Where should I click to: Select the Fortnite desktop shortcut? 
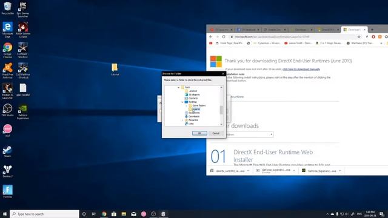click(7, 191)
